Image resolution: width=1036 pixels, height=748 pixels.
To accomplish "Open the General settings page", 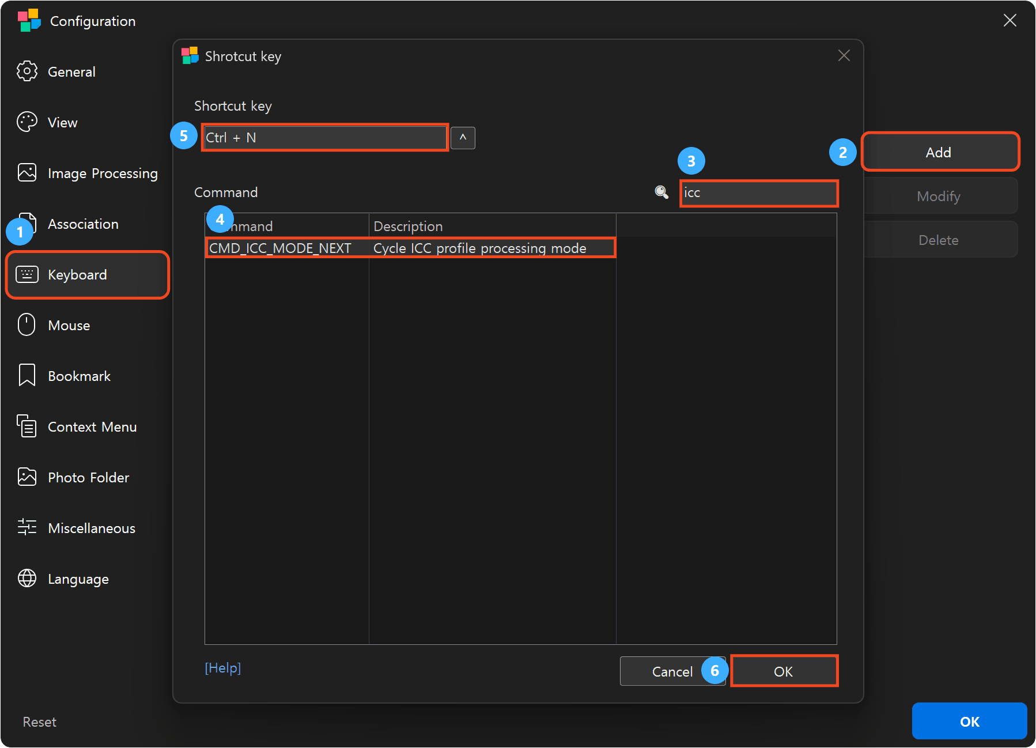I will (71, 71).
